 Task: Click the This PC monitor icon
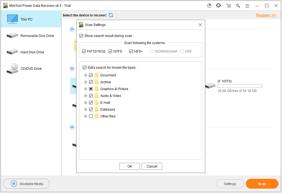(x=12, y=19)
